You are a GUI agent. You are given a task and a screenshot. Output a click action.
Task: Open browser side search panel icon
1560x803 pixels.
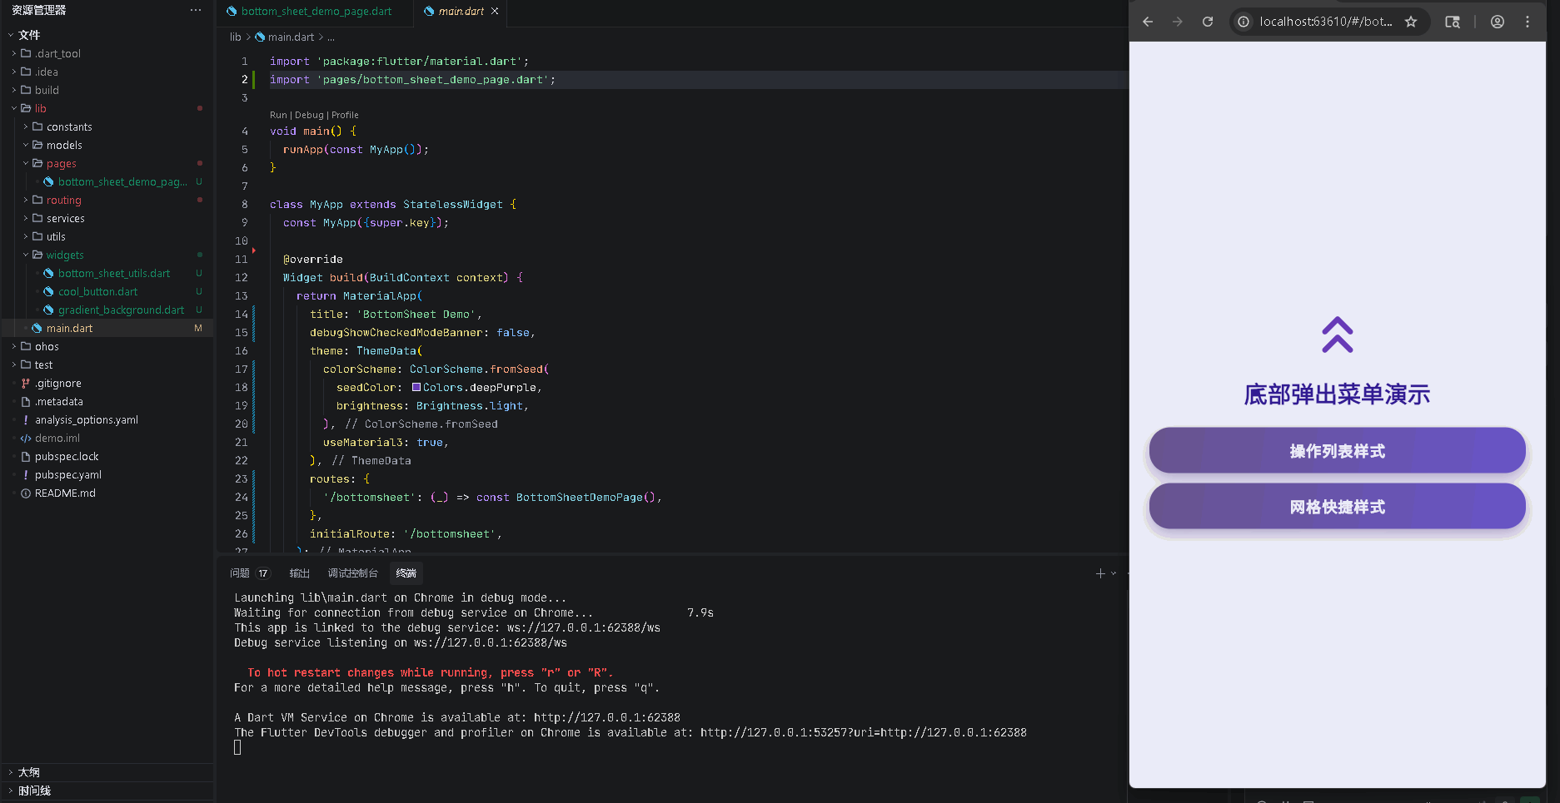pyautogui.click(x=1453, y=22)
